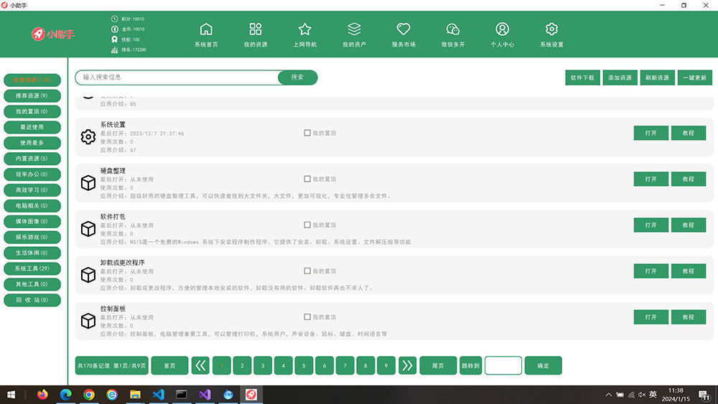
Task: Open 我的资源 grid icon
Action: tap(256, 29)
